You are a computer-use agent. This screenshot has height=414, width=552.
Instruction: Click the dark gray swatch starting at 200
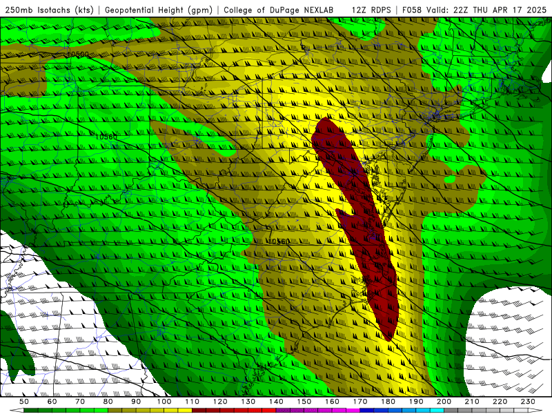click(x=451, y=411)
